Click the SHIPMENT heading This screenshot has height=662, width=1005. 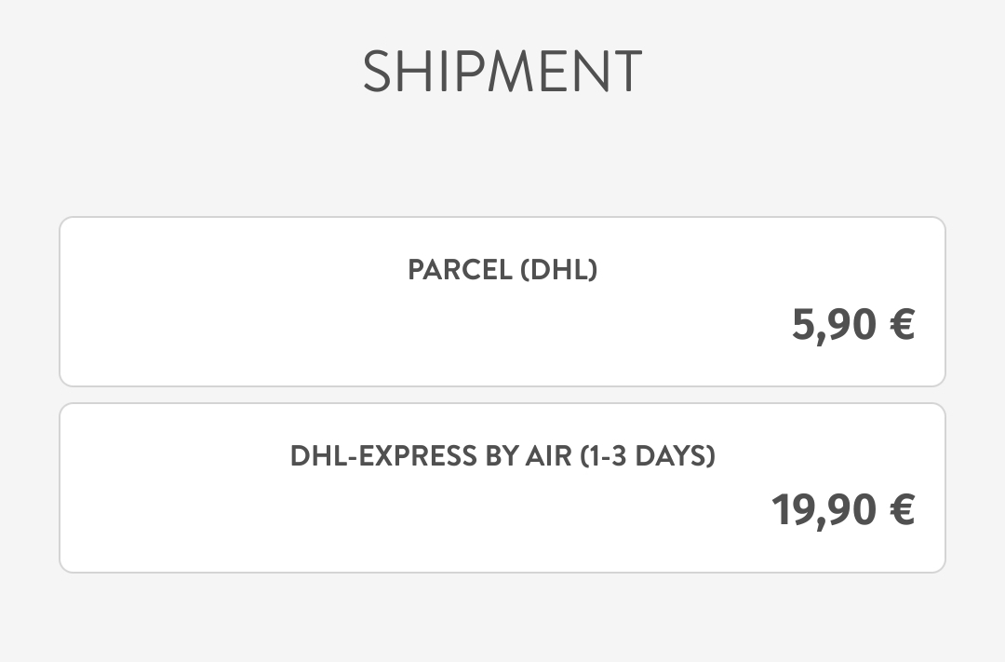[x=502, y=72]
